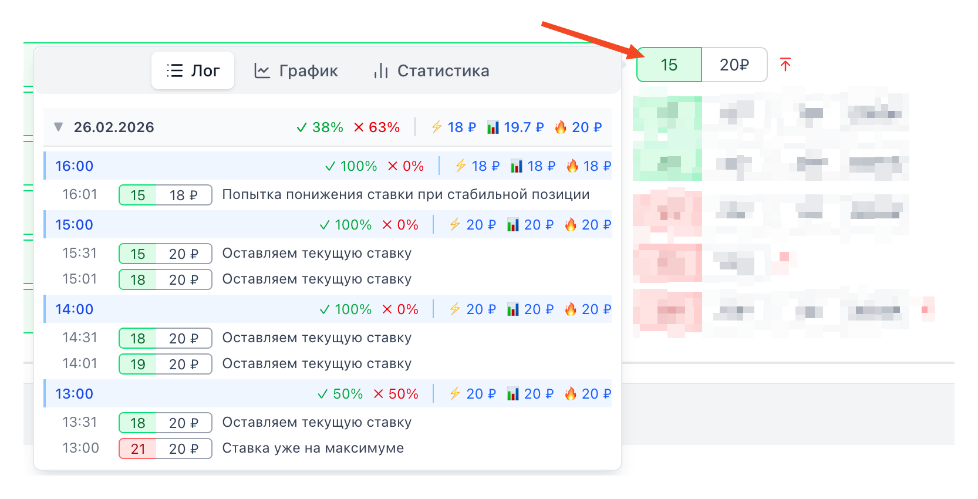The width and height of the screenshot is (978, 499).
Task: Click bar chart icon in 15:00 row
Action: pos(513,225)
